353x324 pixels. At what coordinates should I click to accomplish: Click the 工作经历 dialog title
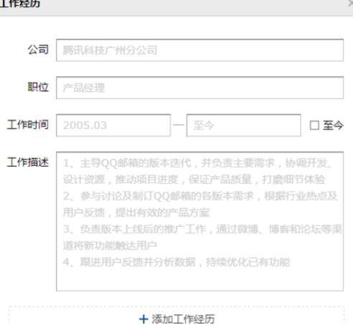20,4
